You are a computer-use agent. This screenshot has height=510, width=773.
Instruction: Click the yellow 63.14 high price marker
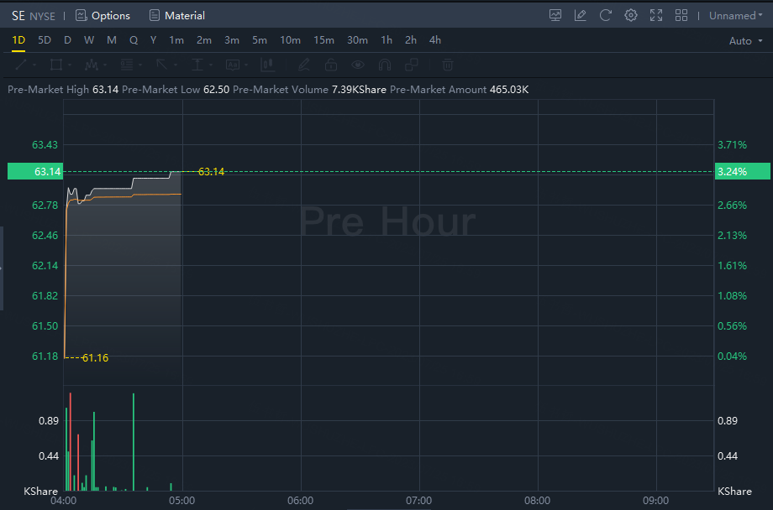tap(211, 171)
